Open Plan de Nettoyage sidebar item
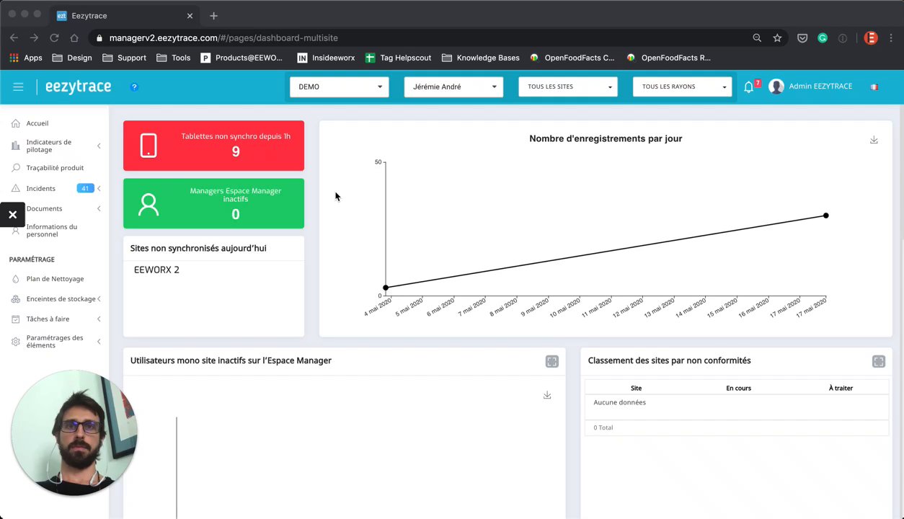The image size is (904, 519). point(55,279)
